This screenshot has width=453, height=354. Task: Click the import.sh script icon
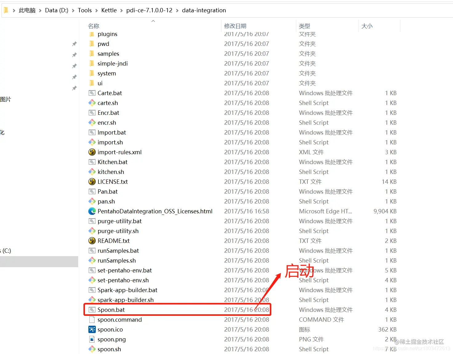tap(92, 142)
